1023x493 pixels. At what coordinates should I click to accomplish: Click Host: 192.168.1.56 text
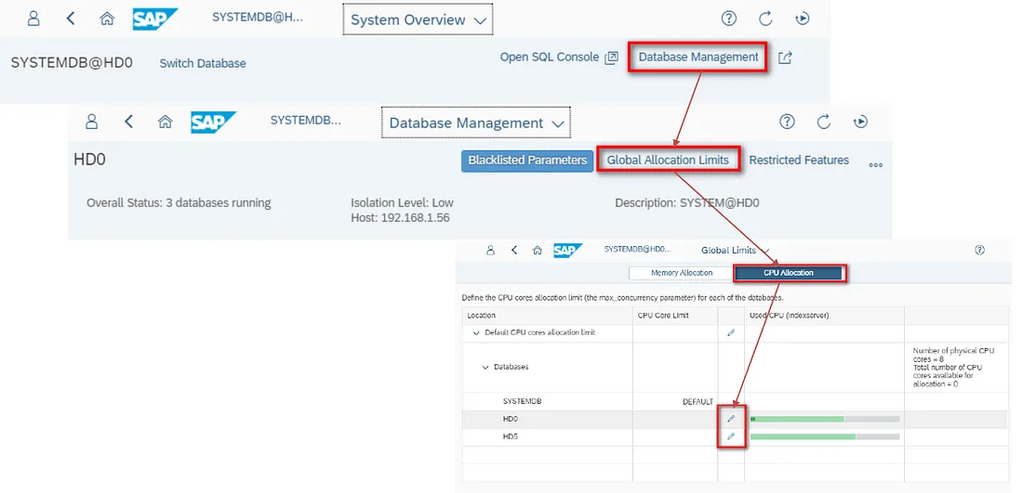click(x=400, y=217)
